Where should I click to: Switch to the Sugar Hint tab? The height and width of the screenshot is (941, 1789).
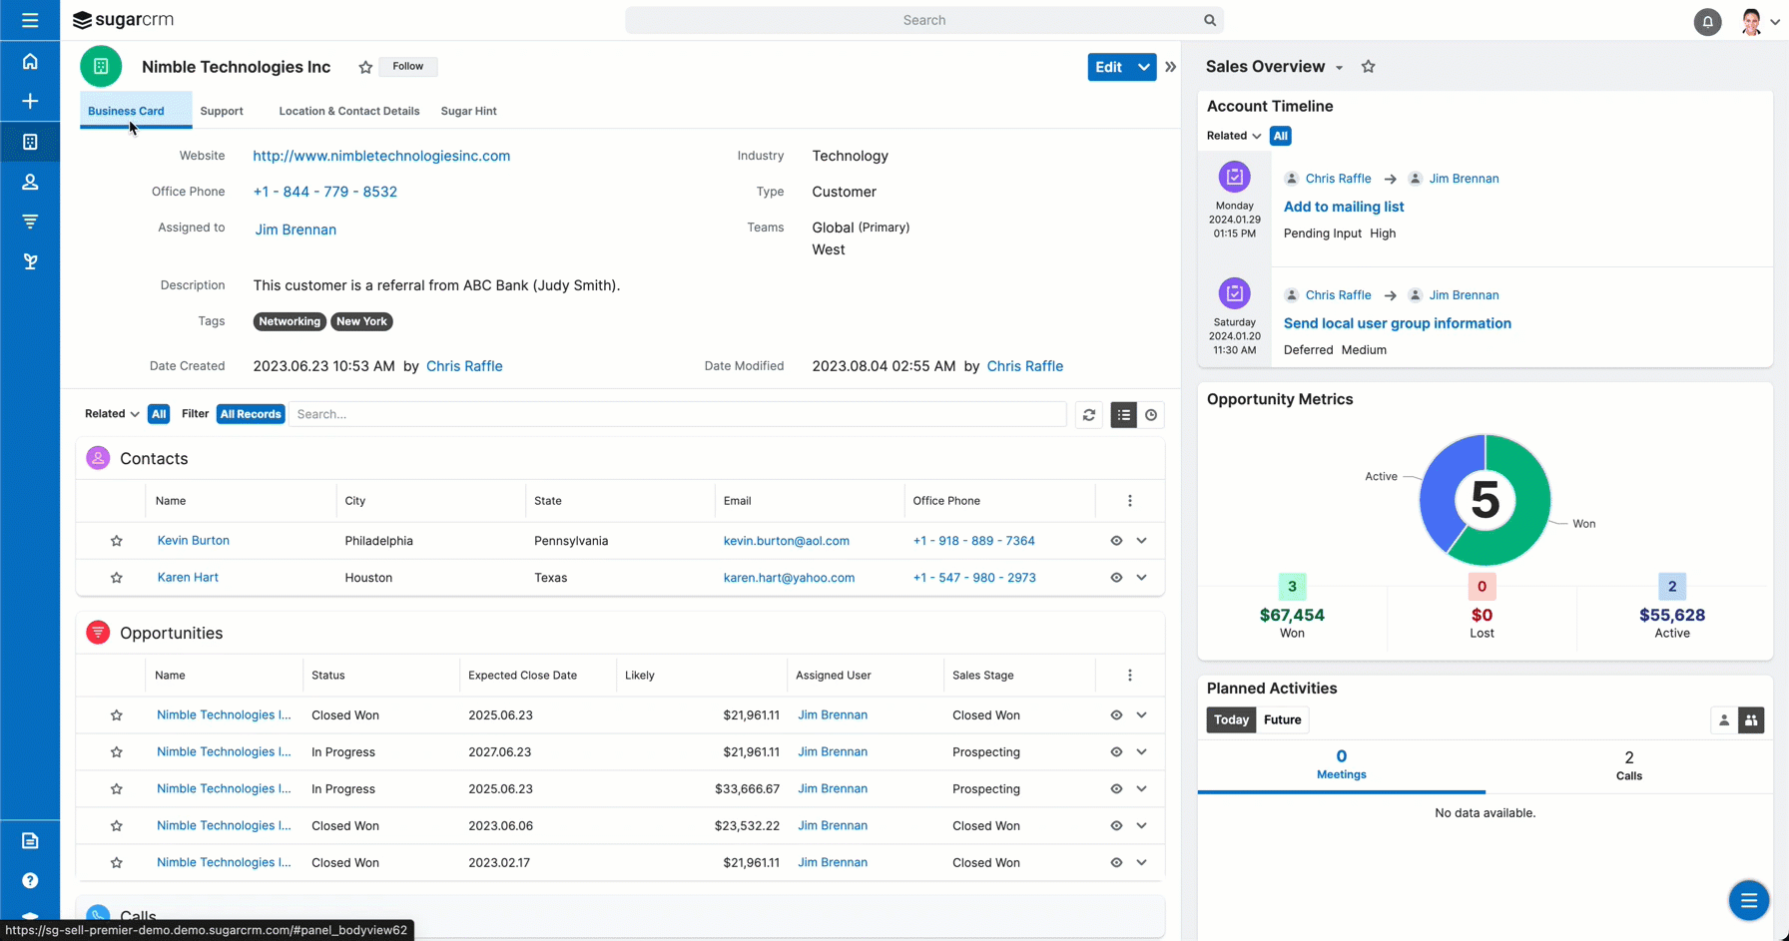[469, 111]
